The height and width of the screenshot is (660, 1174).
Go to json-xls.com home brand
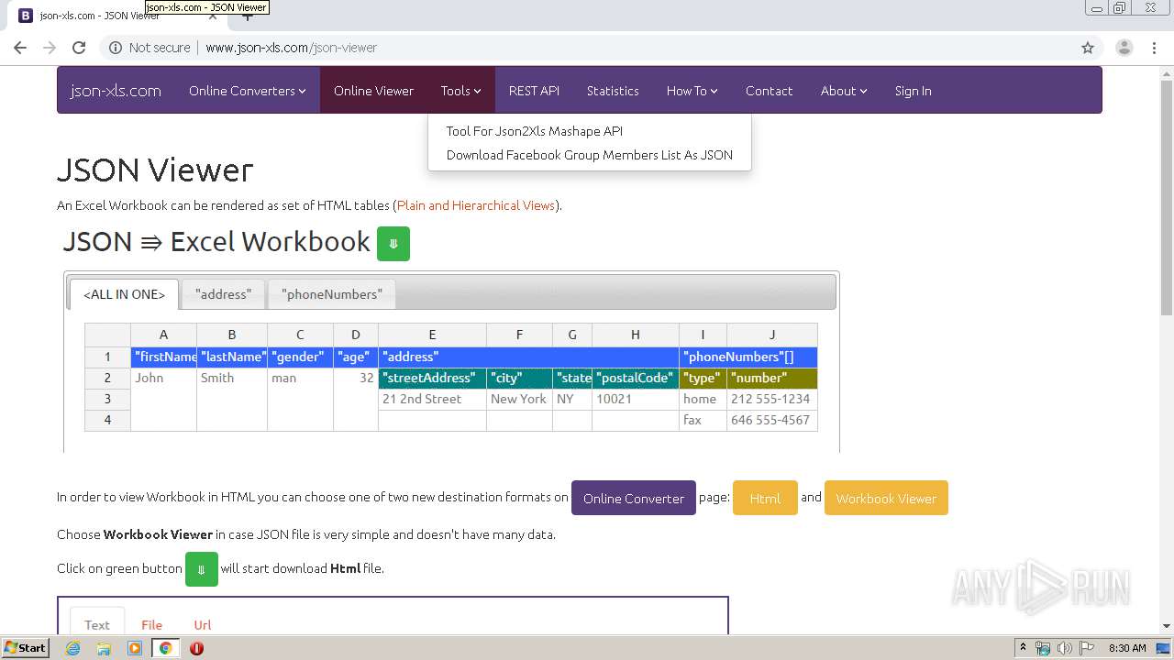click(116, 91)
